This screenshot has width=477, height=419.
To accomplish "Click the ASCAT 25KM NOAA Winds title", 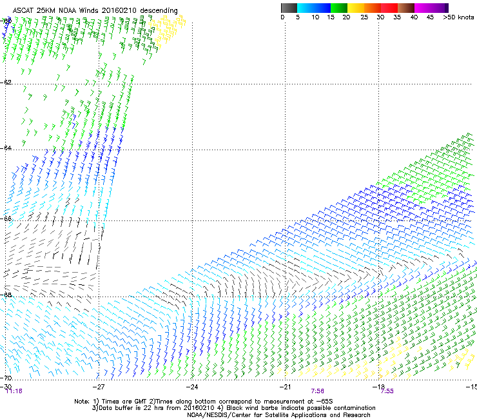I will [x=95, y=11].
